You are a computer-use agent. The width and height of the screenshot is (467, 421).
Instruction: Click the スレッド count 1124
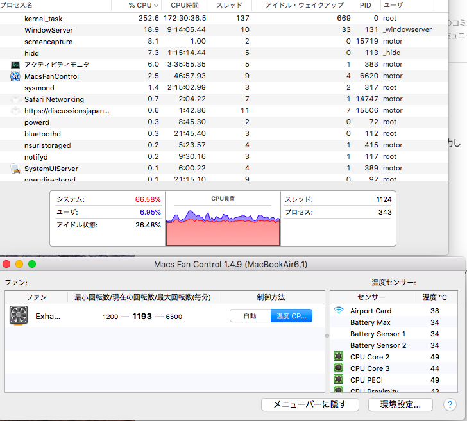pos(384,199)
